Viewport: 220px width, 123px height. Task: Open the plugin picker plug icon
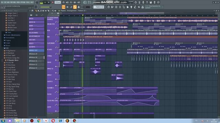click(x=131, y=7)
